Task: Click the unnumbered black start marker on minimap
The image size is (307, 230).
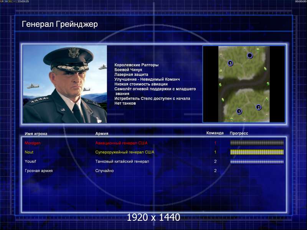Action: click(x=250, y=56)
